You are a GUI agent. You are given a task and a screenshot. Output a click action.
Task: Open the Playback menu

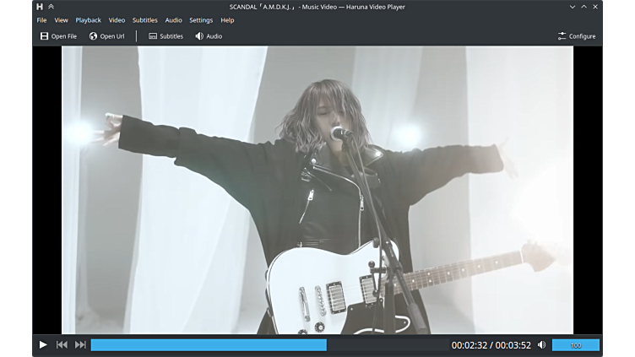(x=88, y=19)
